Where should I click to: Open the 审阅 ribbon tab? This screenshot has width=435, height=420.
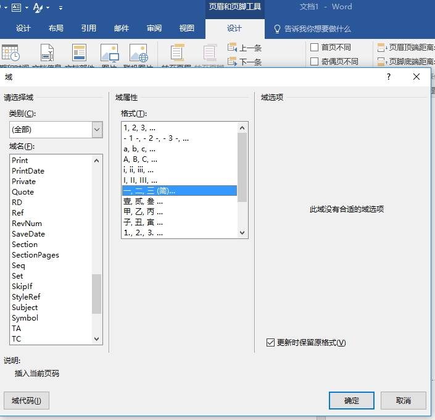(x=154, y=28)
